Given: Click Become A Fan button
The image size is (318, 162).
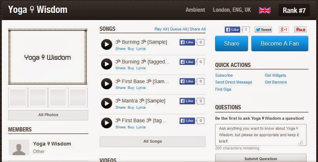Looking at the screenshot, I should pyautogui.click(x=280, y=44).
